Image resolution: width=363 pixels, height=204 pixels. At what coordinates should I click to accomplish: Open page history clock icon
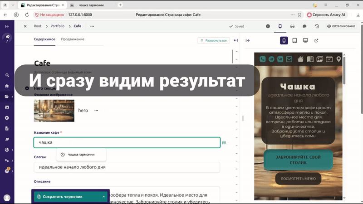point(317,26)
